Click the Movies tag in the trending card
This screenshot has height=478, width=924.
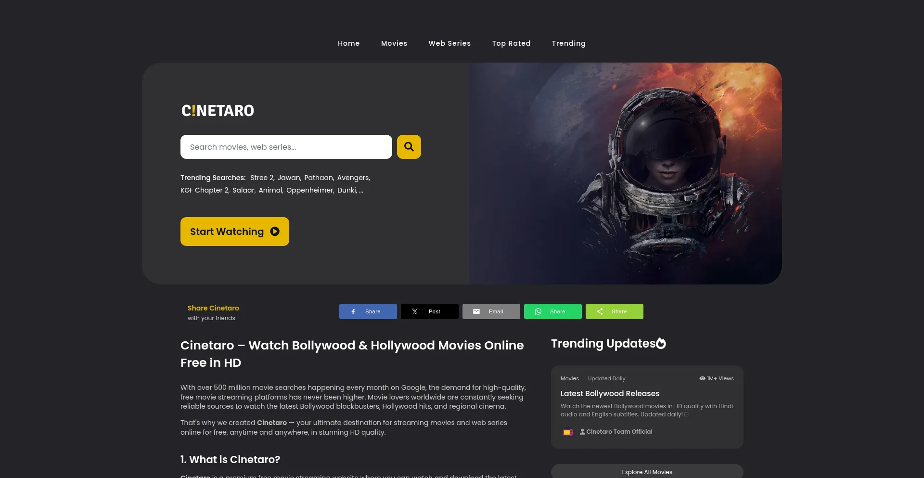[570, 378]
